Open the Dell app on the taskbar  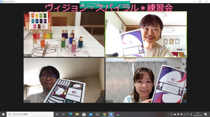coord(98,114)
